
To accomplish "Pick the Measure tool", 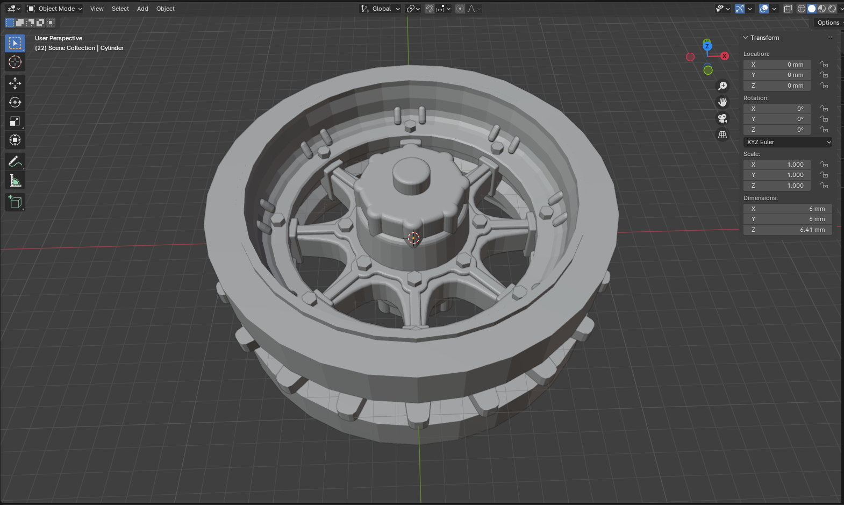I will pos(15,181).
